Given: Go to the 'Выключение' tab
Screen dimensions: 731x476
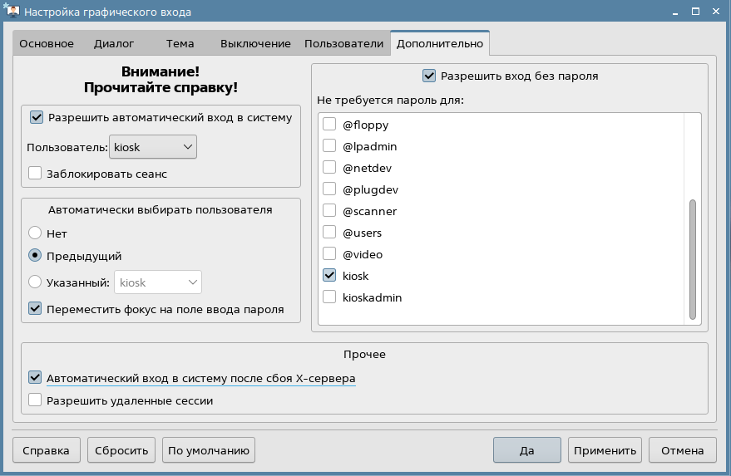Looking at the screenshot, I should click(255, 44).
